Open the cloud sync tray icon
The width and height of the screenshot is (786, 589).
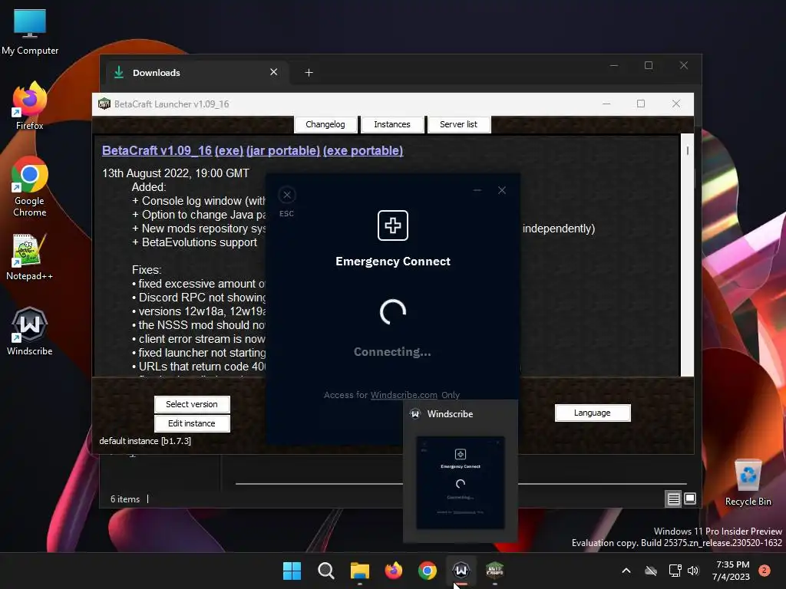coord(651,571)
